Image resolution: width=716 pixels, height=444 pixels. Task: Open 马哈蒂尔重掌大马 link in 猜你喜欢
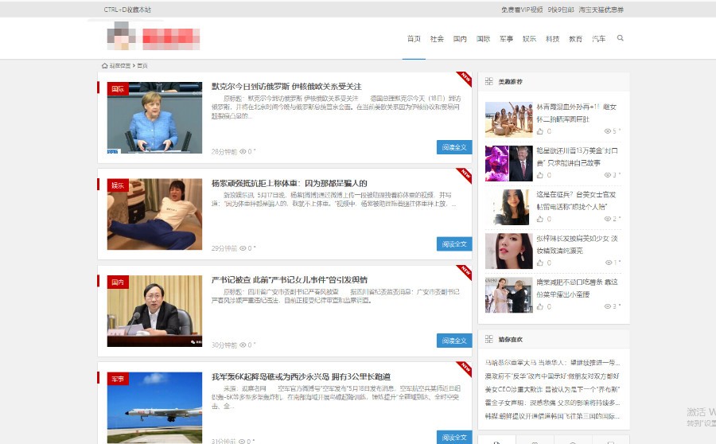point(553,363)
